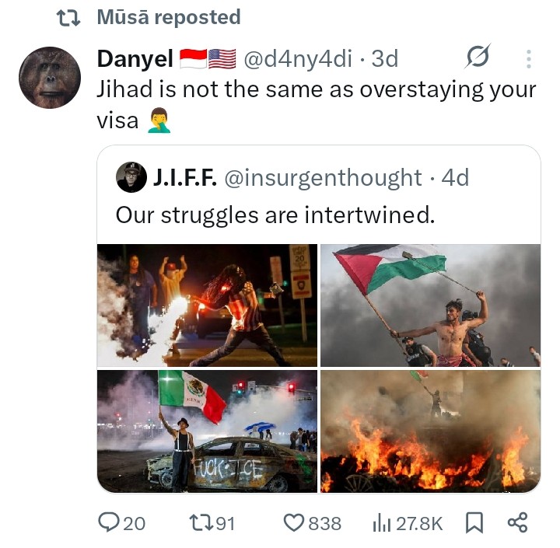
Task: Open Danyel display name
Action: (x=135, y=58)
